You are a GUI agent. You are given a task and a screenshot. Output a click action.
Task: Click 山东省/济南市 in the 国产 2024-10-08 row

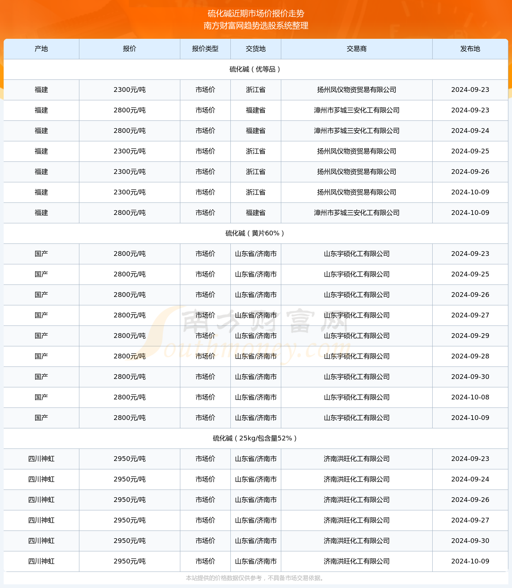point(256,397)
